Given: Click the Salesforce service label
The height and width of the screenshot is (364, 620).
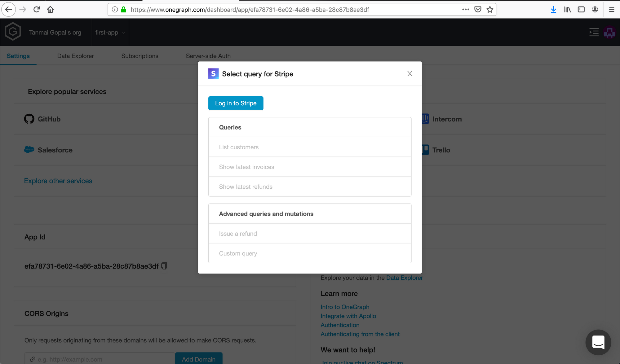Looking at the screenshot, I should pyautogui.click(x=55, y=150).
